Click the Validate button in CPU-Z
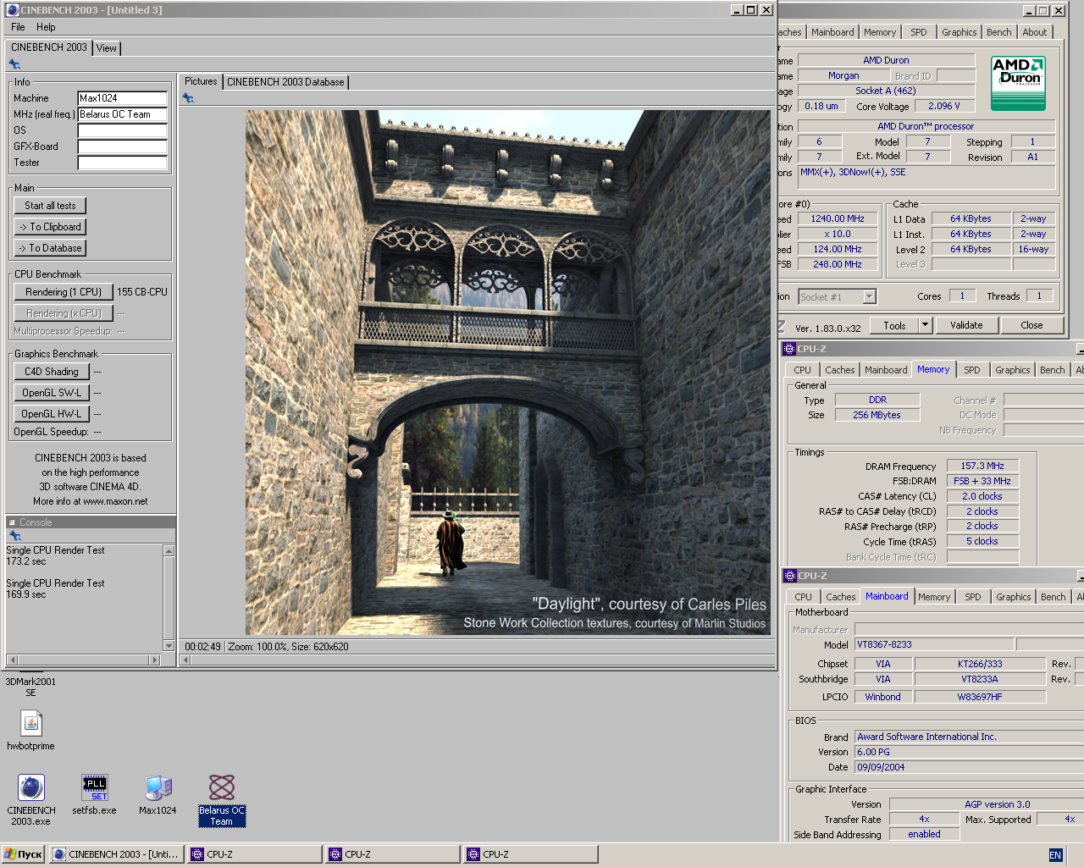This screenshot has width=1084, height=867. coord(966,325)
